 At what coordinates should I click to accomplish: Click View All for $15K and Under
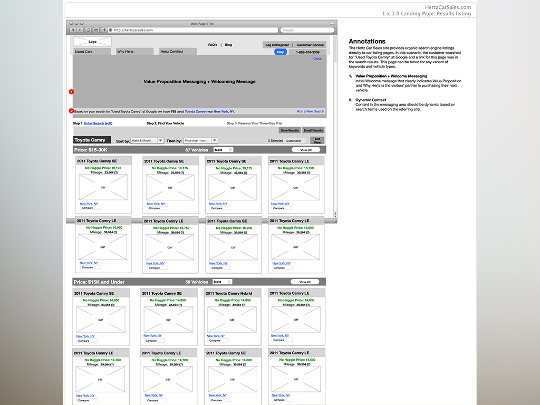click(305, 282)
